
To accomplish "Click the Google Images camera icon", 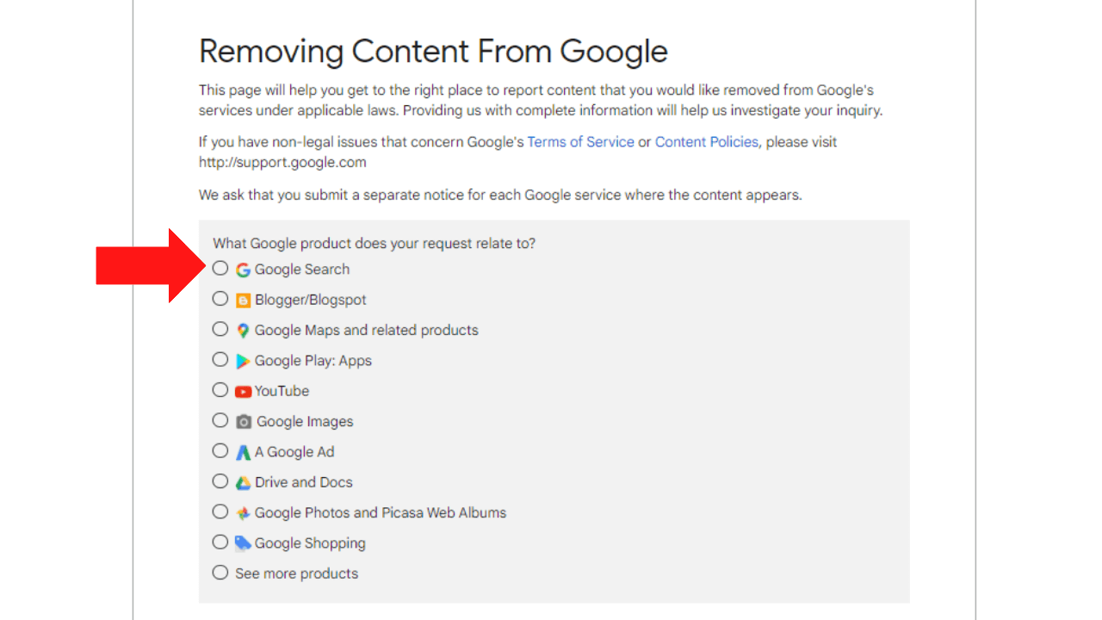I will pyautogui.click(x=244, y=422).
